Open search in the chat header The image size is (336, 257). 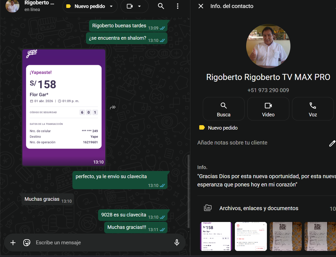tap(161, 6)
